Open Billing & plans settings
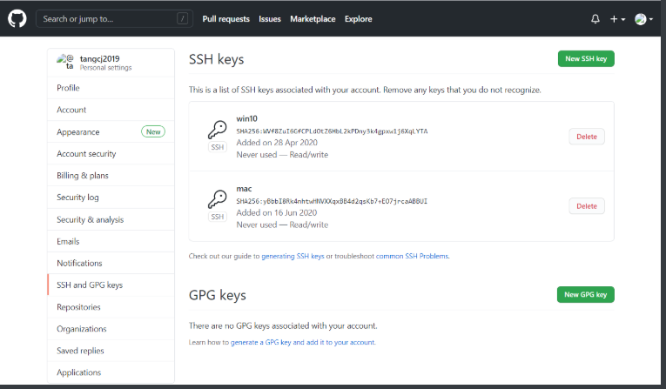 click(111, 176)
